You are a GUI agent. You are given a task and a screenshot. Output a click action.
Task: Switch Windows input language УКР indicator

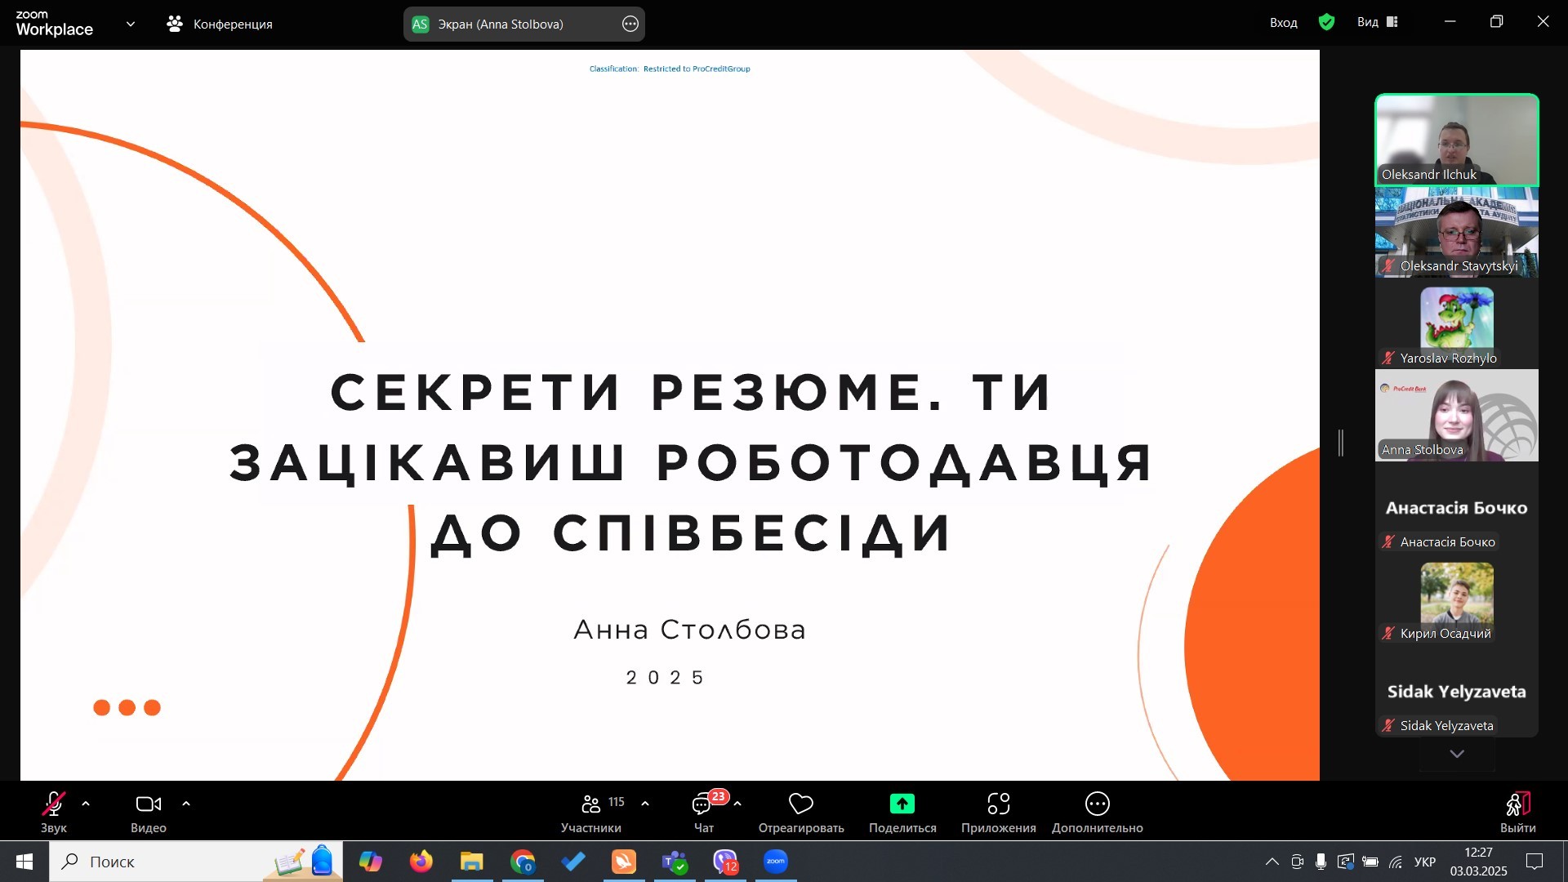[1424, 862]
